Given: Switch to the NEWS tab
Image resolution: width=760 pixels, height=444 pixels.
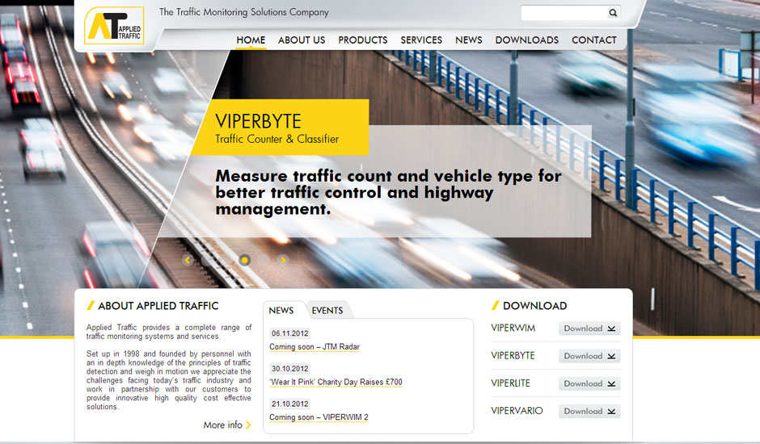Looking at the screenshot, I should pos(281,310).
